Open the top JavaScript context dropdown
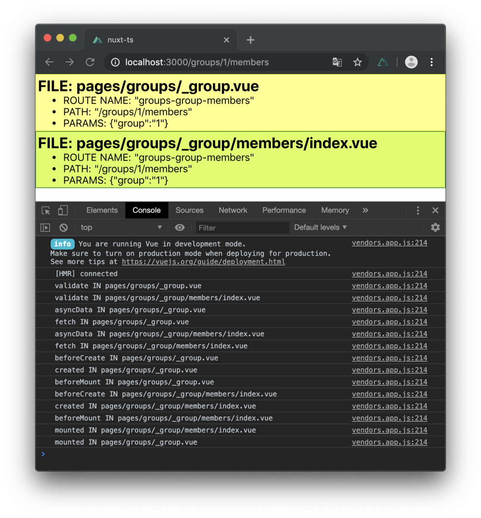The width and height of the screenshot is (481, 518). tap(121, 227)
